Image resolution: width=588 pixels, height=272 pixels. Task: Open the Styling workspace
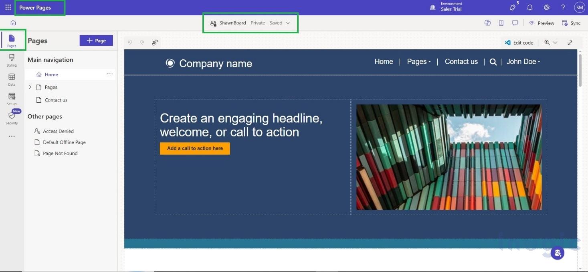(x=12, y=60)
